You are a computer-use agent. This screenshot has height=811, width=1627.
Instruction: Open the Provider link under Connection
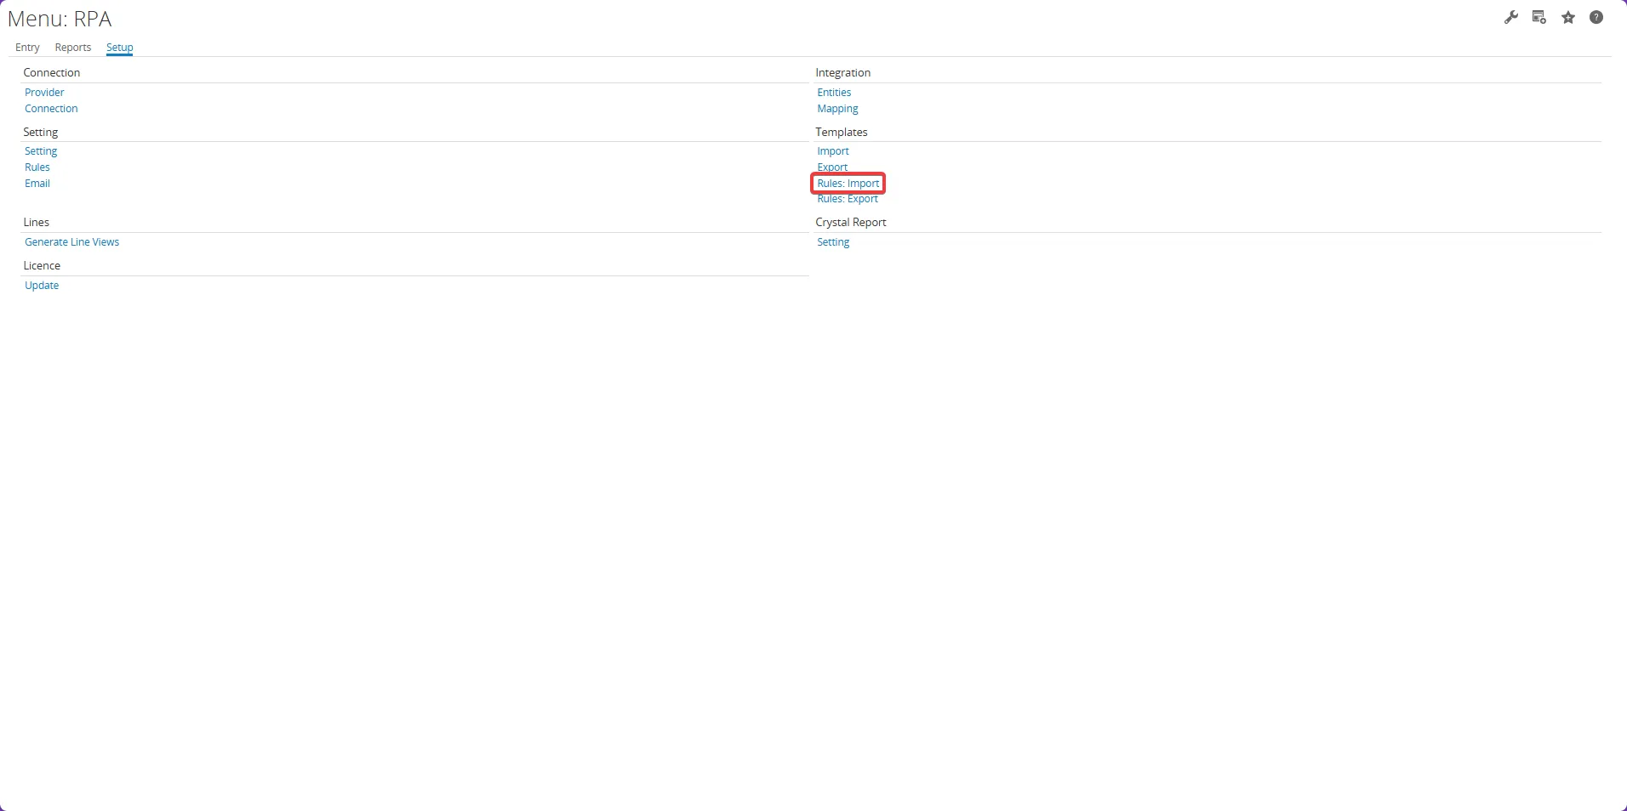pyautogui.click(x=44, y=92)
